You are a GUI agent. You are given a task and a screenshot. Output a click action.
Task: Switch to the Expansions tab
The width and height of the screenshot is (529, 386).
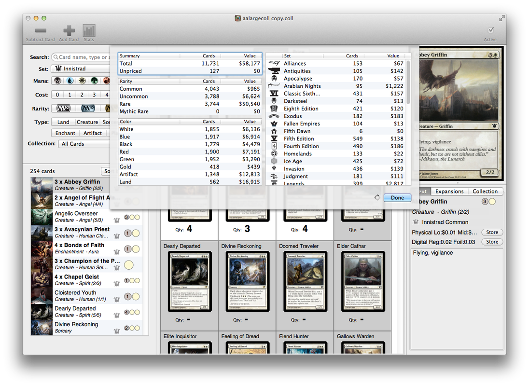(x=449, y=192)
